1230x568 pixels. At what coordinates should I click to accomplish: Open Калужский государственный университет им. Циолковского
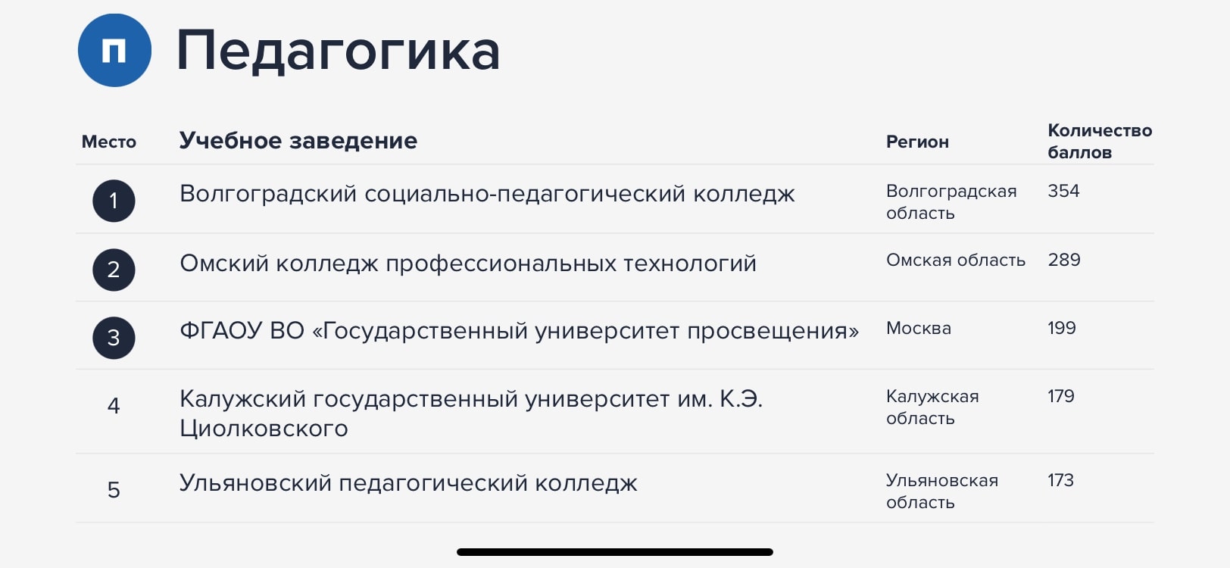tap(471, 414)
